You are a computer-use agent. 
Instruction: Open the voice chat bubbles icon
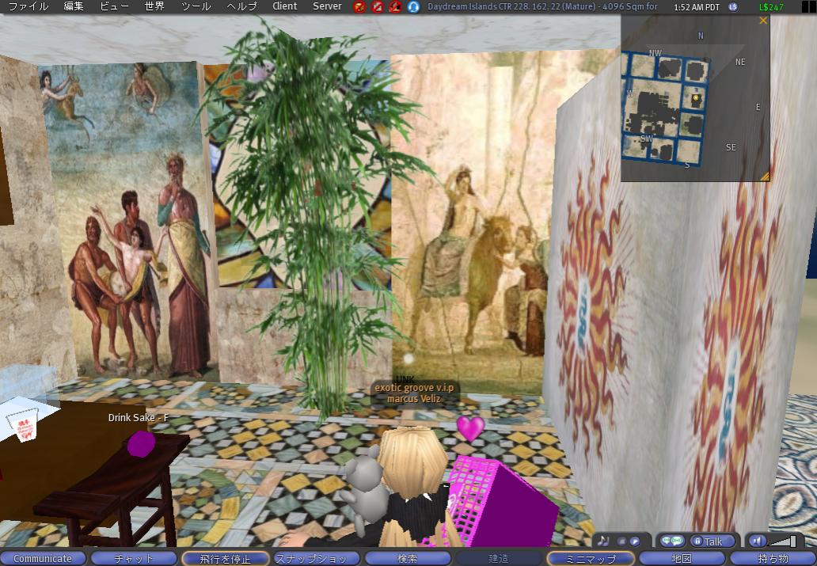tap(673, 541)
